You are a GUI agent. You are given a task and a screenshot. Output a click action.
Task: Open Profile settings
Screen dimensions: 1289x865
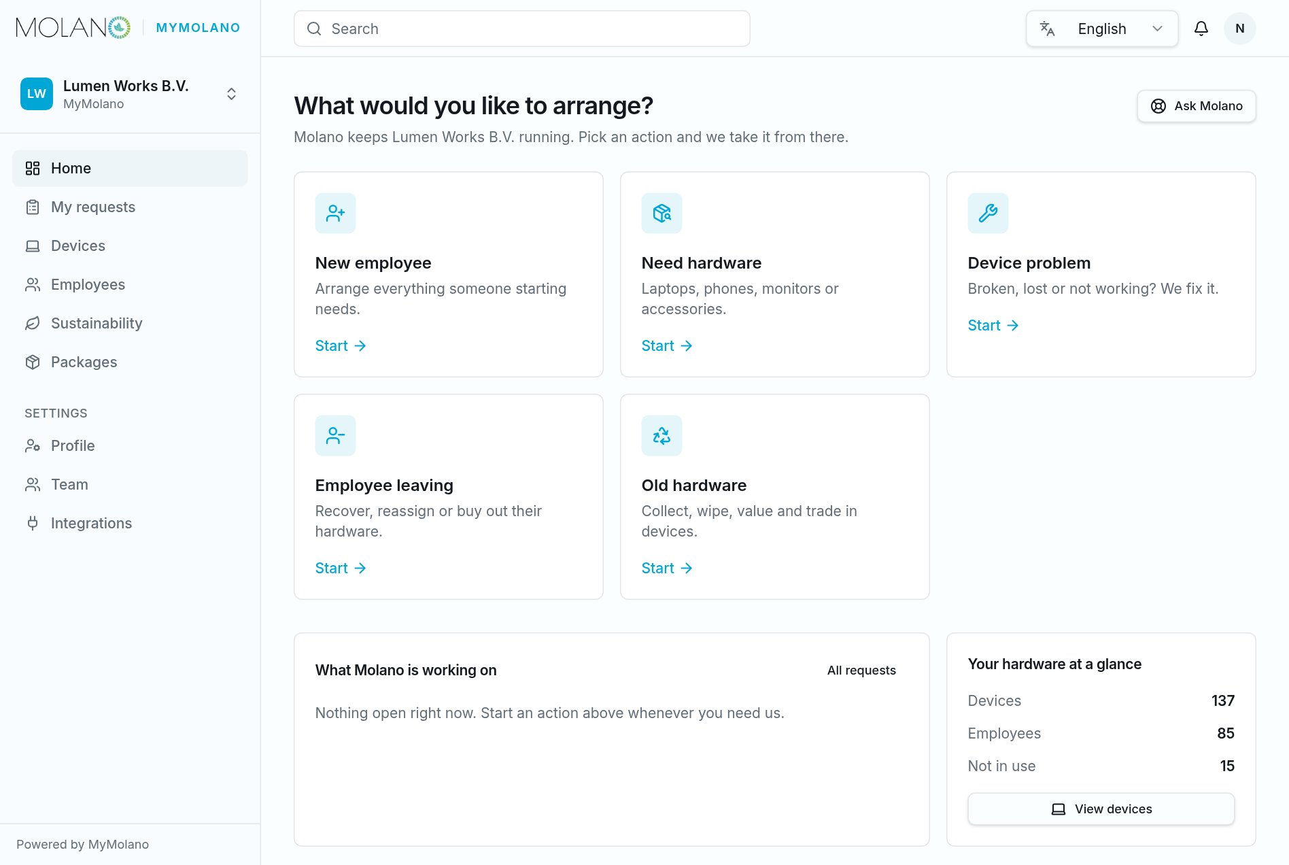tap(130, 445)
